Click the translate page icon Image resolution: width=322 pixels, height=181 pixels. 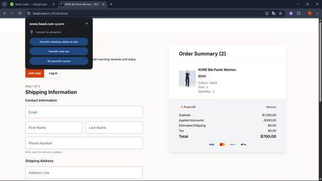(x=274, y=14)
